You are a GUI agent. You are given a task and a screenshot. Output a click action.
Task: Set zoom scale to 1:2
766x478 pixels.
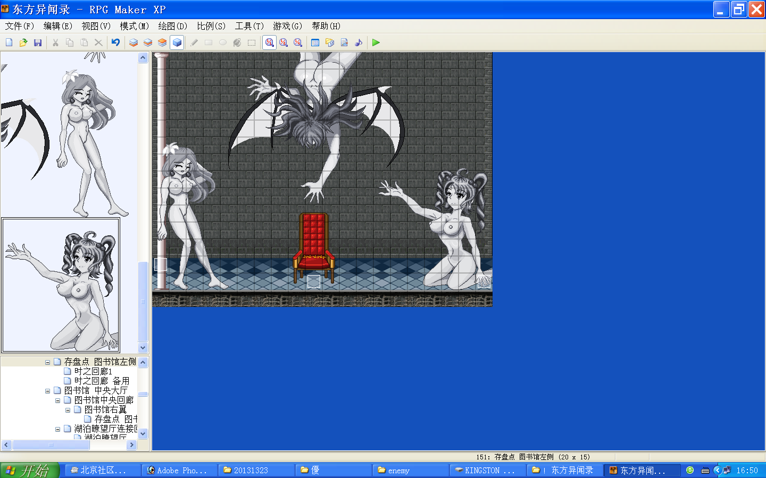click(x=284, y=42)
